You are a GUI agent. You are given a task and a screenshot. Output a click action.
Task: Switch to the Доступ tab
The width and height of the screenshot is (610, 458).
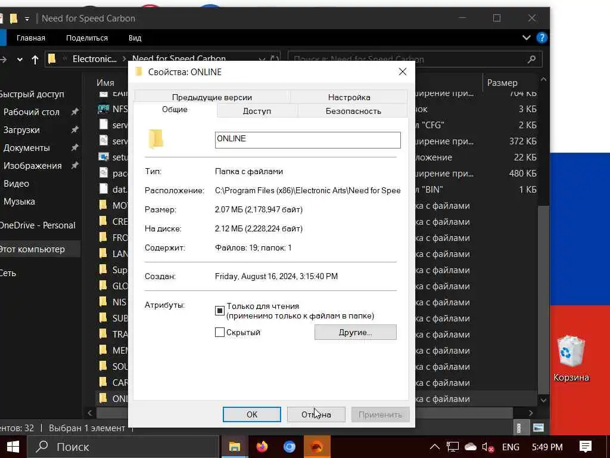[x=257, y=111]
